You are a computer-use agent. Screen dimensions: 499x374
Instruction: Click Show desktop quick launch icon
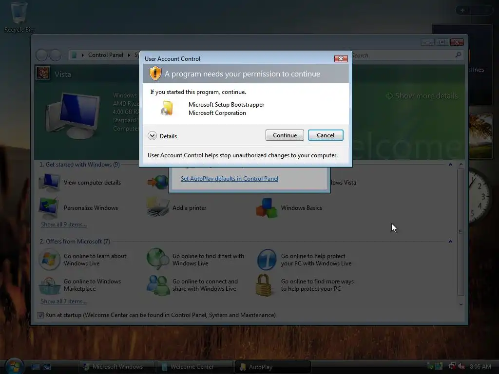point(35,367)
